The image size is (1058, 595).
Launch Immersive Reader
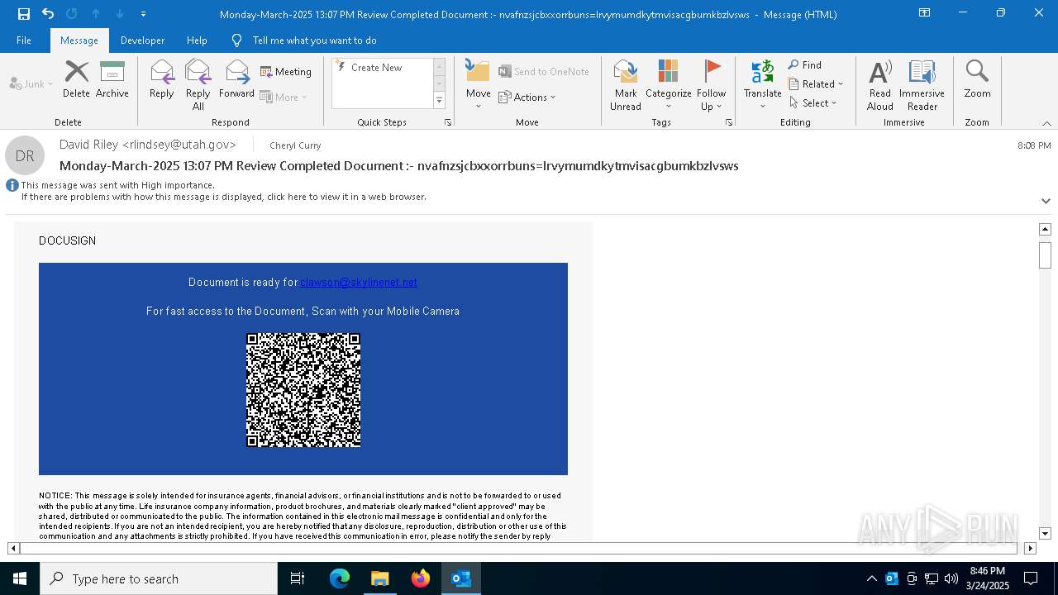pyautogui.click(x=922, y=85)
